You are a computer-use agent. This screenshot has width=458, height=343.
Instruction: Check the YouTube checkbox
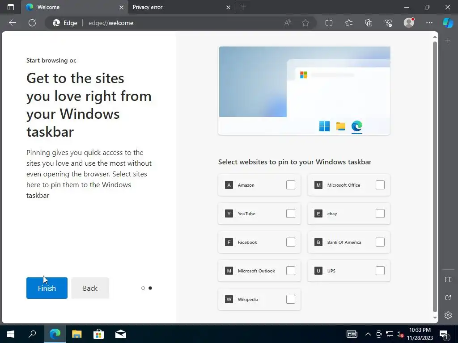291,213
